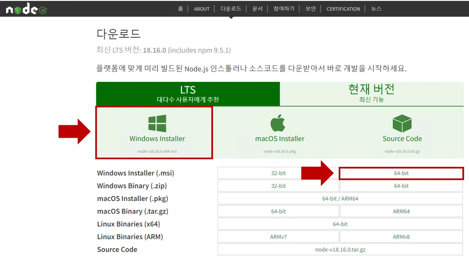The height and width of the screenshot is (263, 469).
Task: Click the Windows Binary (.zip) row label
Action: pyautogui.click(x=132, y=186)
